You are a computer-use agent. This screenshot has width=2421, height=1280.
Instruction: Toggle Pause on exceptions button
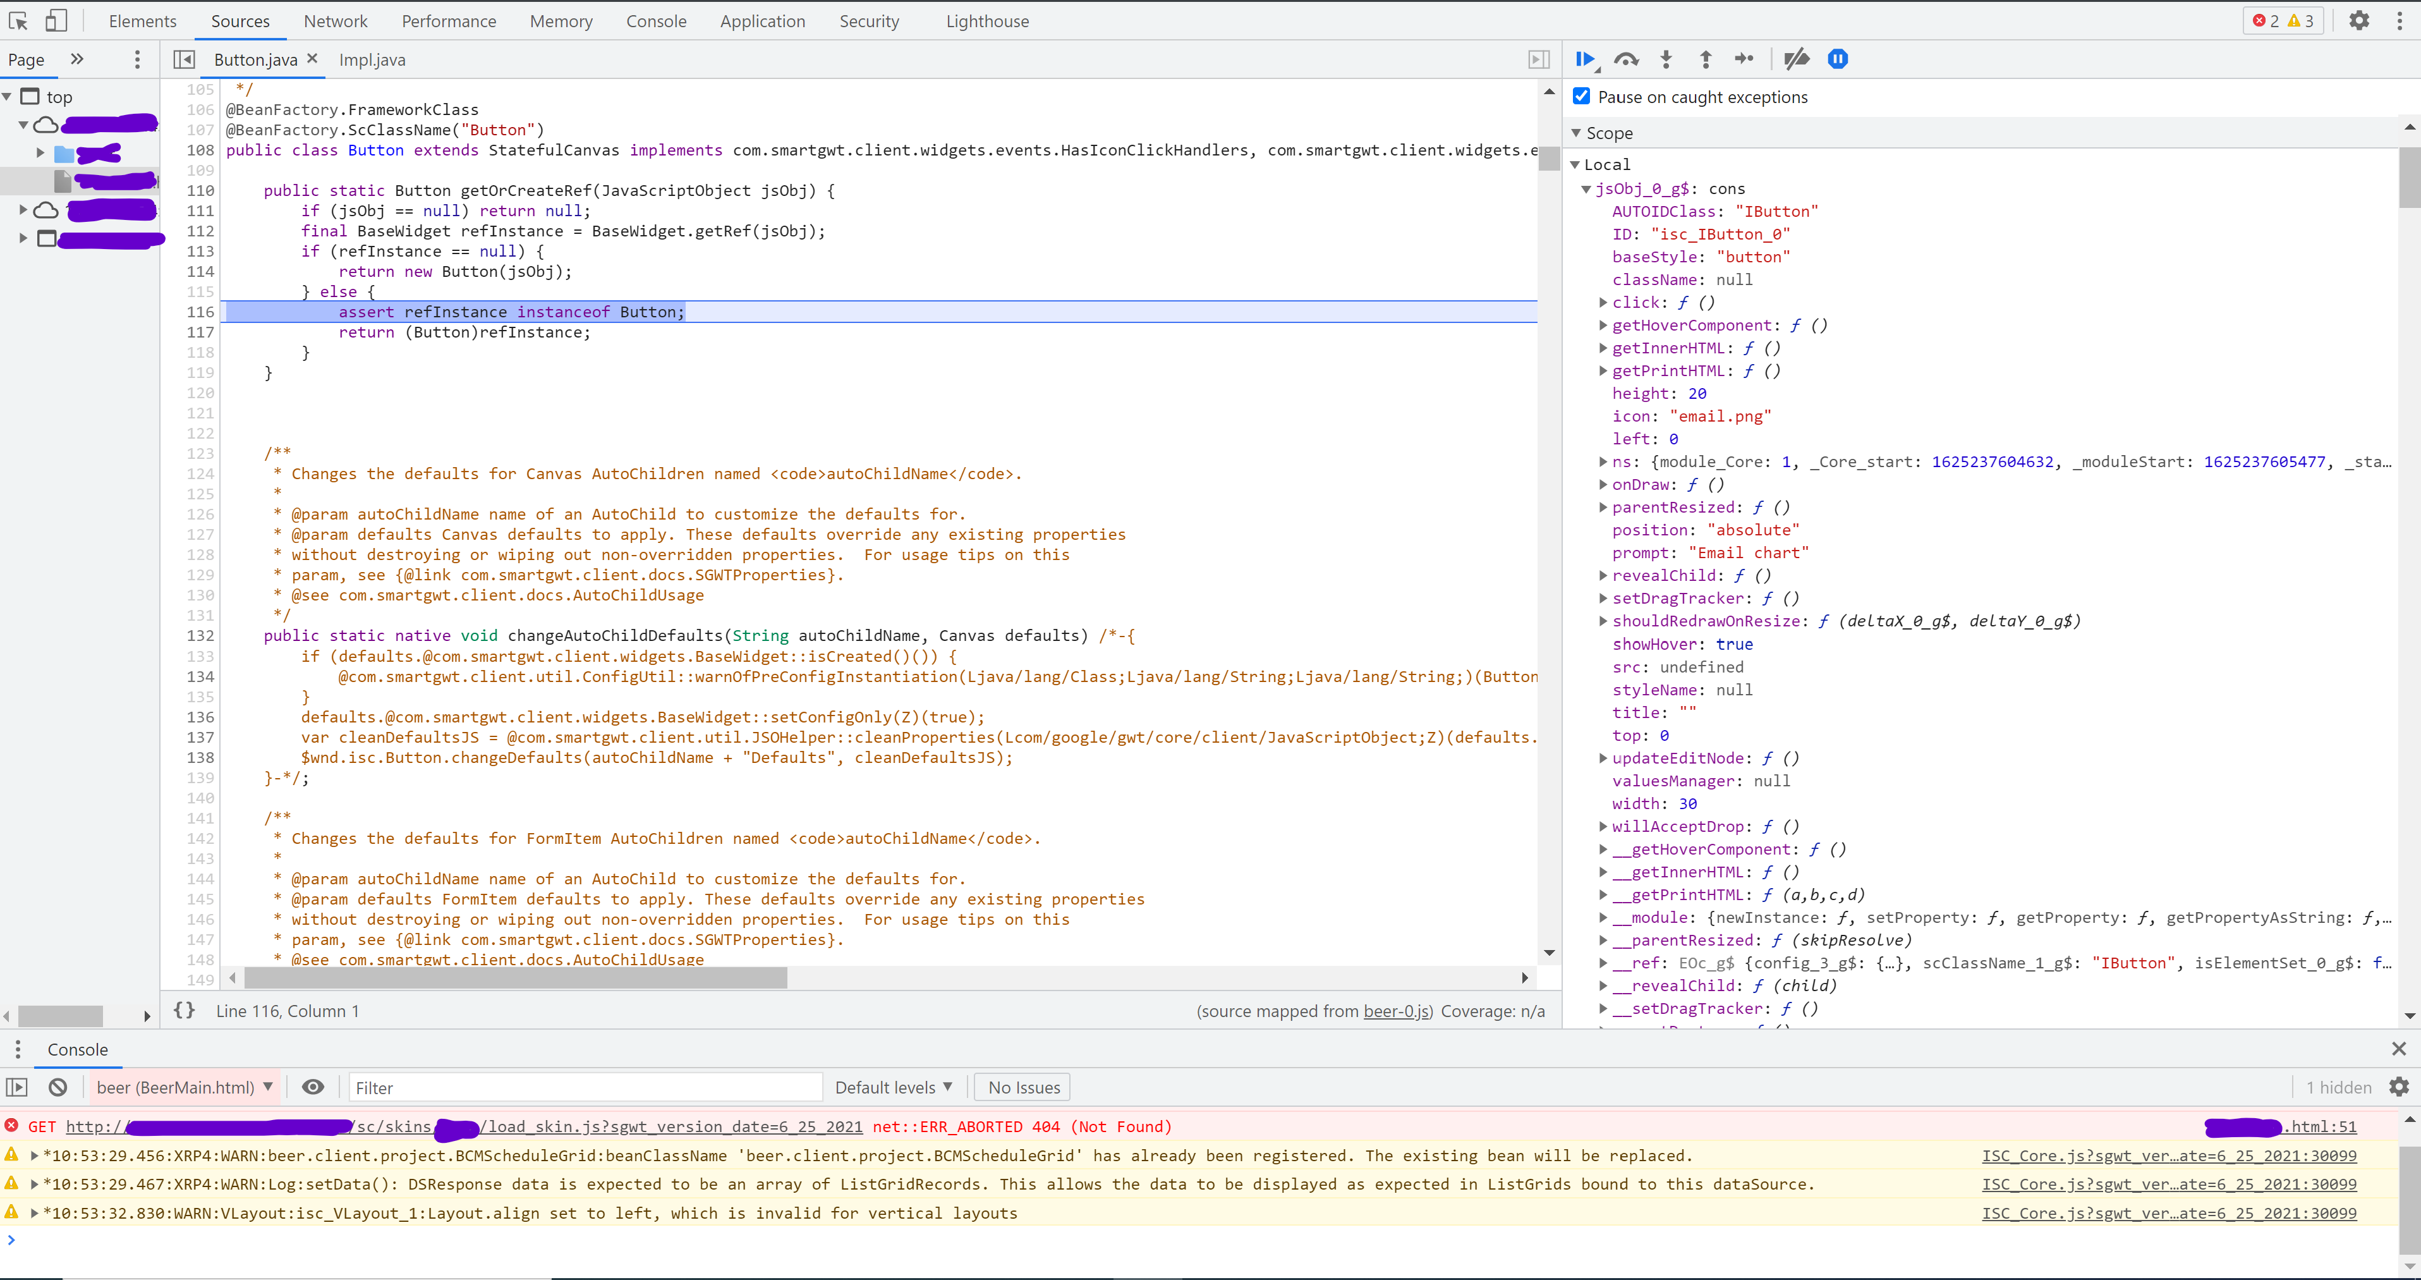(1838, 59)
